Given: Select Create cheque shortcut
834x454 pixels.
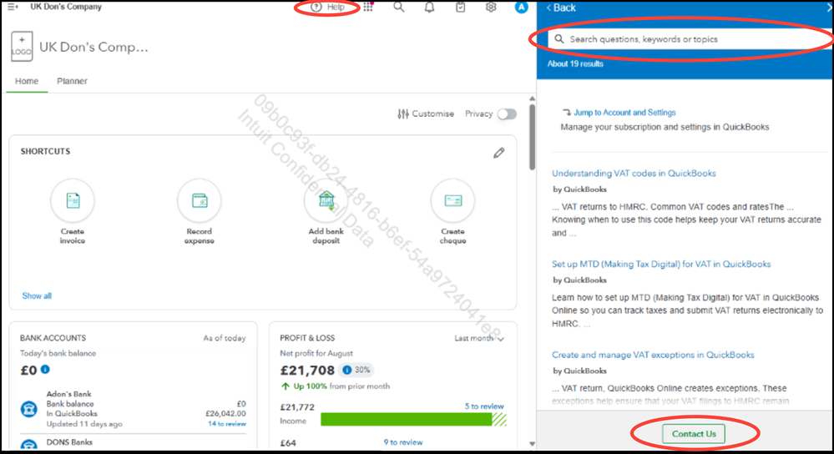Looking at the screenshot, I should (452, 212).
